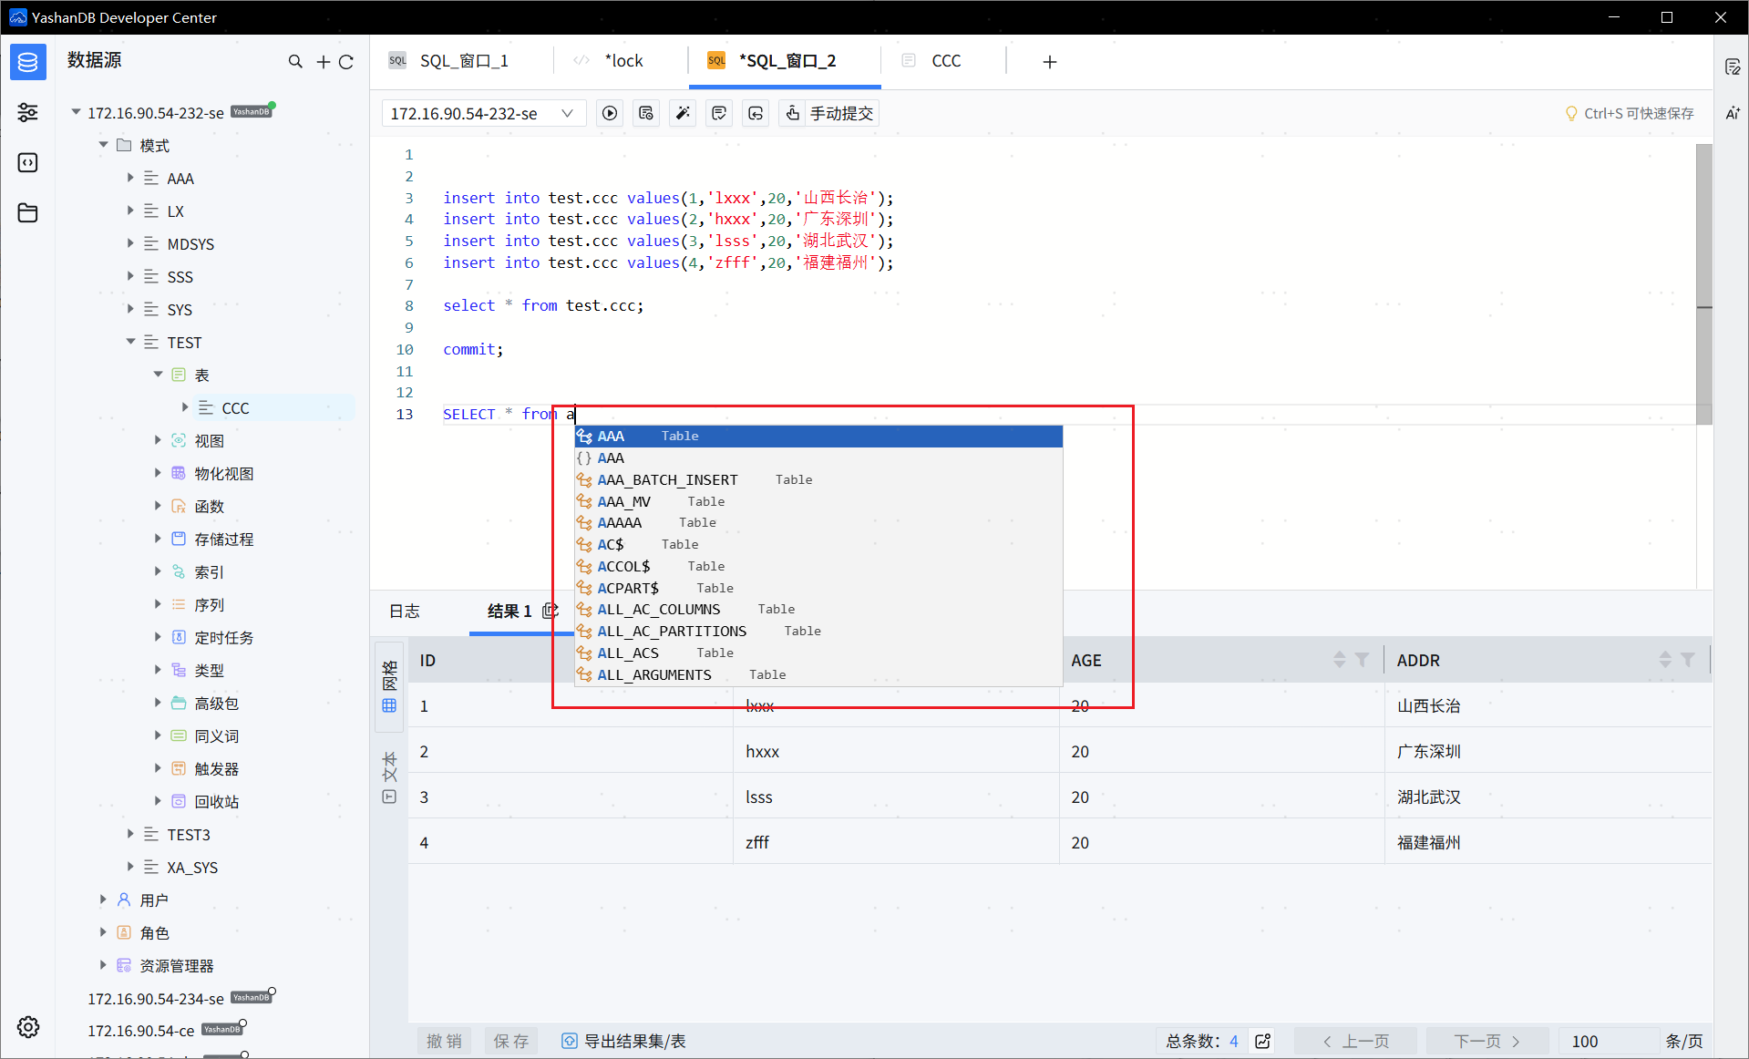Image resolution: width=1749 pixels, height=1059 pixels.
Task: Collapse the TEST schema node
Action: 130,342
